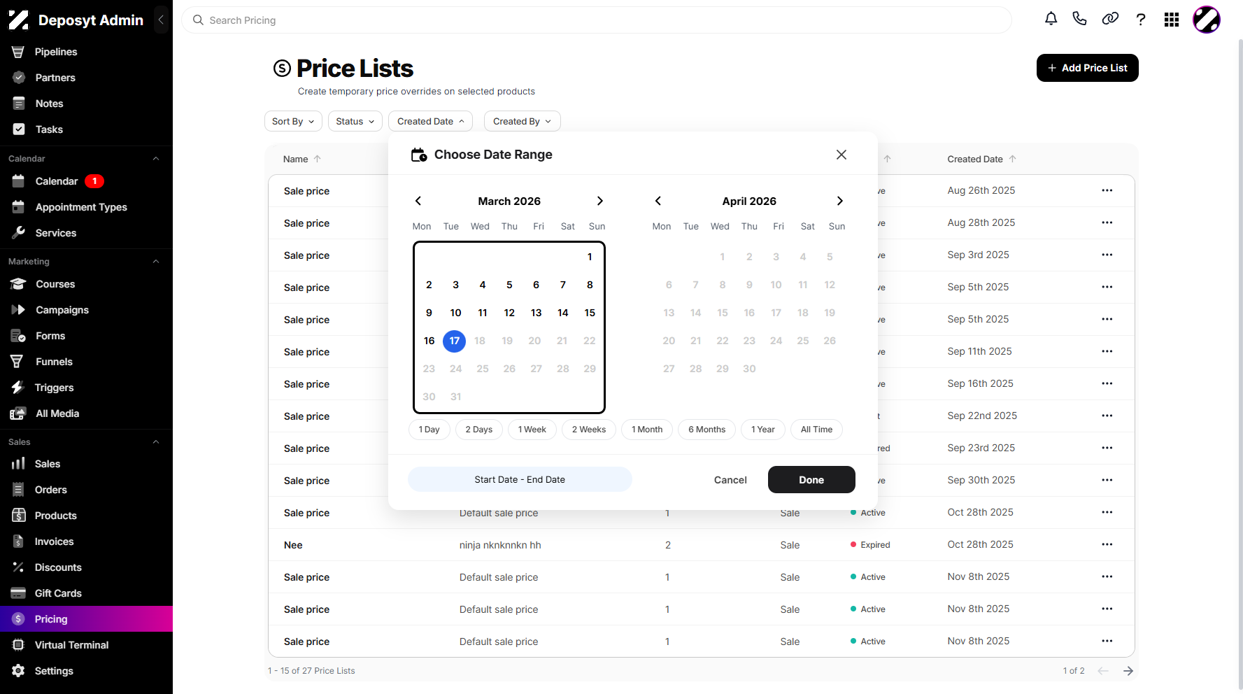The width and height of the screenshot is (1243, 694).
Task: Cancel the date range selection
Action: coord(730,480)
